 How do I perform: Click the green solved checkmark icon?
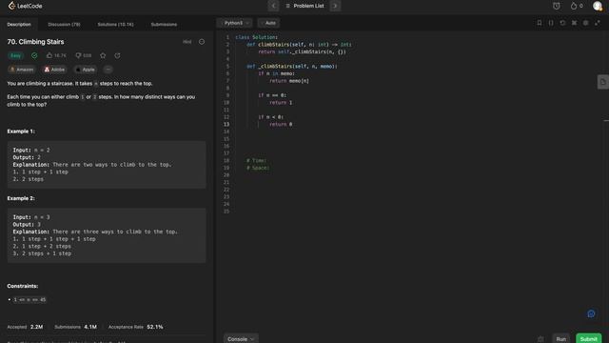(34, 55)
